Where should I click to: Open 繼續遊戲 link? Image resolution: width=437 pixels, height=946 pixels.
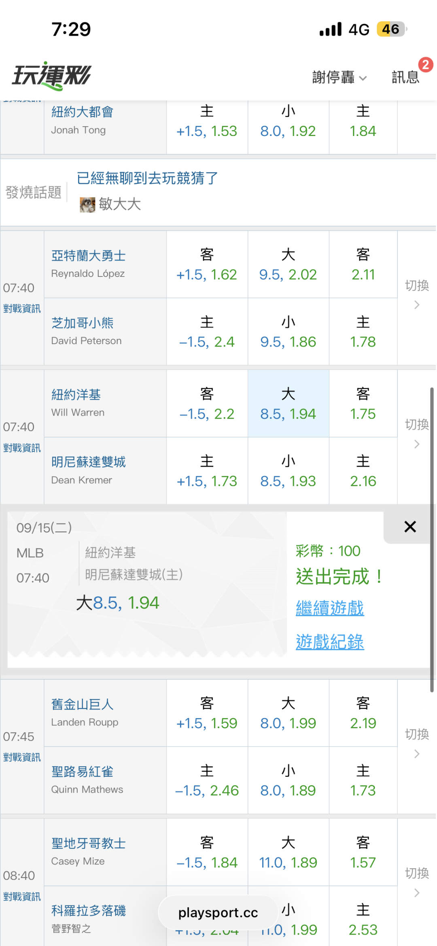pyautogui.click(x=330, y=608)
